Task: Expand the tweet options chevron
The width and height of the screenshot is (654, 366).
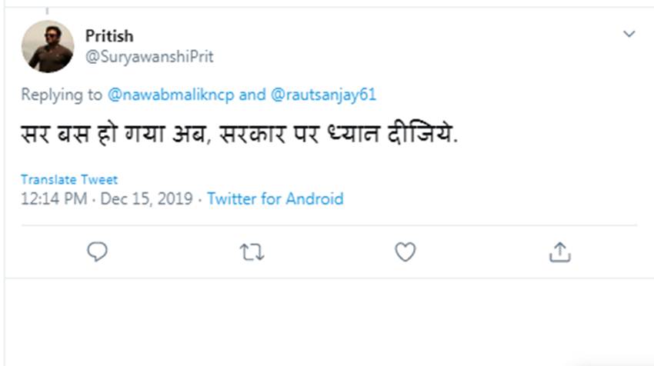Action: (x=629, y=35)
